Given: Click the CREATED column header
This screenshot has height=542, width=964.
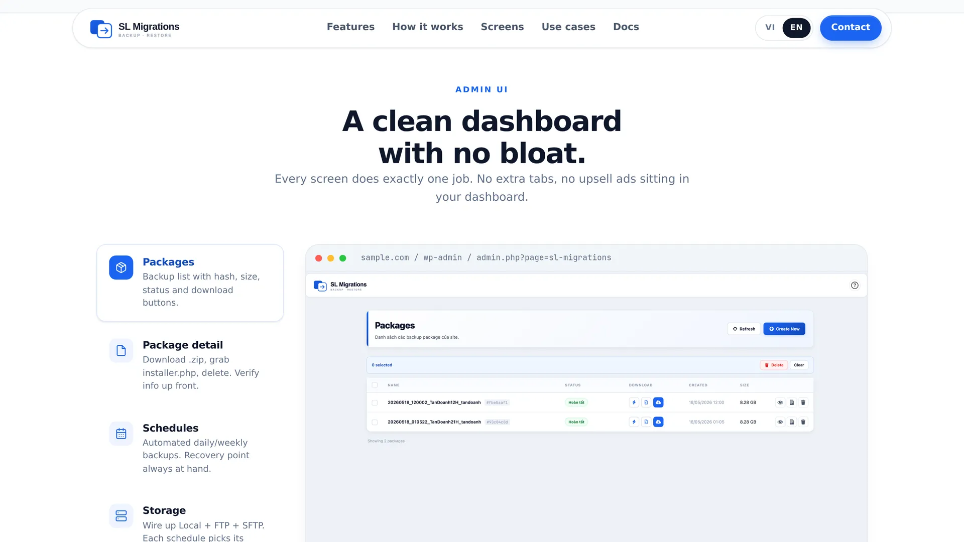Looking at the screenshot, I should click(x=698, y=385).
